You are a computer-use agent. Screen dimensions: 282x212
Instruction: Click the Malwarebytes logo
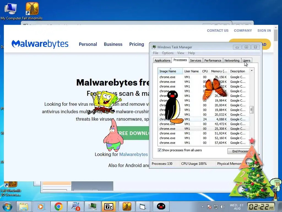[40, 44]
